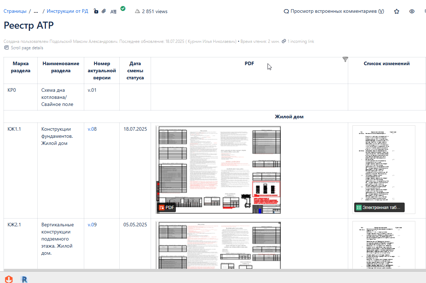Open the КЖ2.1 change list preview
This screenshot has width=426, height=283.
coord(384,245)
